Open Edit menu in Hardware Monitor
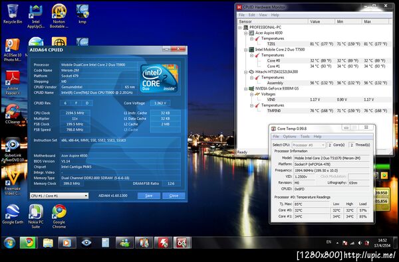 click(251, 15)
